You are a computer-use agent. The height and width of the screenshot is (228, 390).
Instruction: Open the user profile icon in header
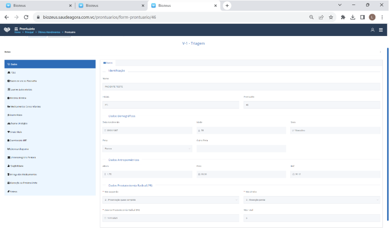373,30
